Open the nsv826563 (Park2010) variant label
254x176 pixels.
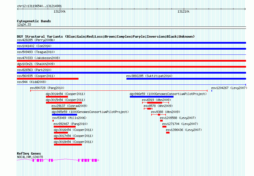click(34, 70)
